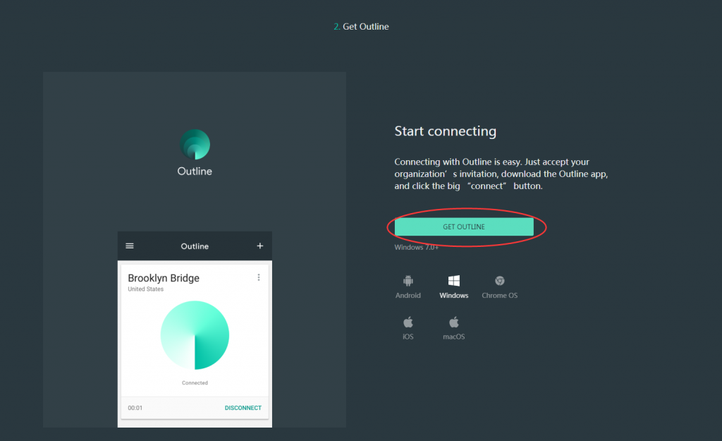Image resolution: width=722 pixels, height=441 pixels.
Task: Choose the Chrome OS platform icon
Action: 499,281
